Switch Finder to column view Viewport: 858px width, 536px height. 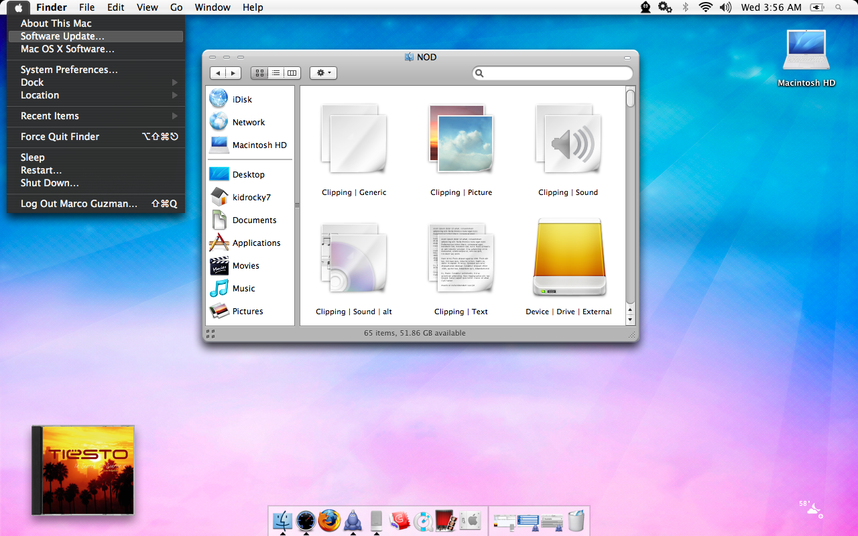pyautogui.click(x=292, y=73)
